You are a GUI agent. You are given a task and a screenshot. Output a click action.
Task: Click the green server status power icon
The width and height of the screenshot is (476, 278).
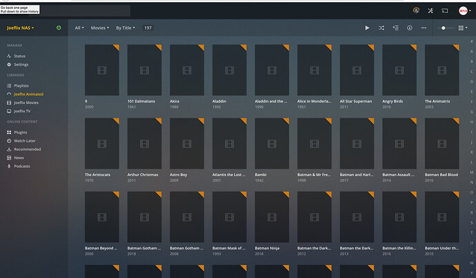coord(59,28)
